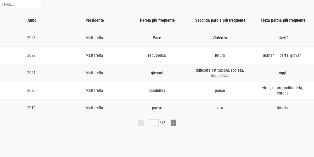Click the previous page arrow
This screenshot has height=157, width=314.
coord(141,123)
